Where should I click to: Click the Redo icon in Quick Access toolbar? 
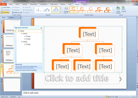[11, 1]
